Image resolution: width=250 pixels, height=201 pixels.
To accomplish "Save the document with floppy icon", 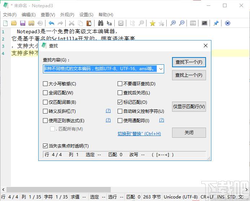I will click(x=23, y=23).
